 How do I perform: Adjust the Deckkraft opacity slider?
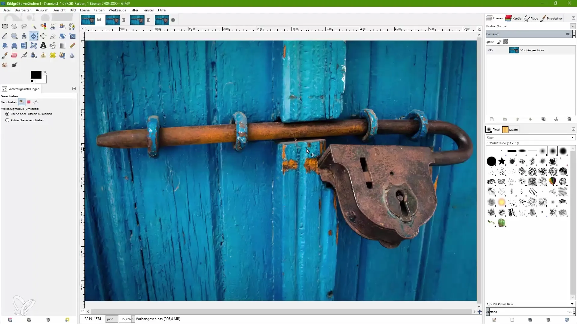(x=529, y=34)
